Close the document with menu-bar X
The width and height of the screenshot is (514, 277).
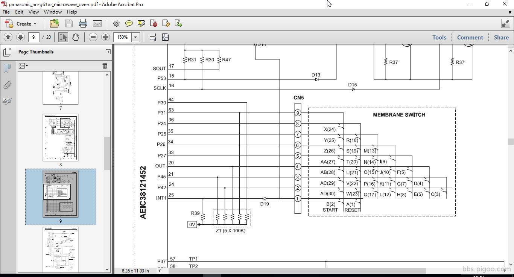[x=510, y=12]
